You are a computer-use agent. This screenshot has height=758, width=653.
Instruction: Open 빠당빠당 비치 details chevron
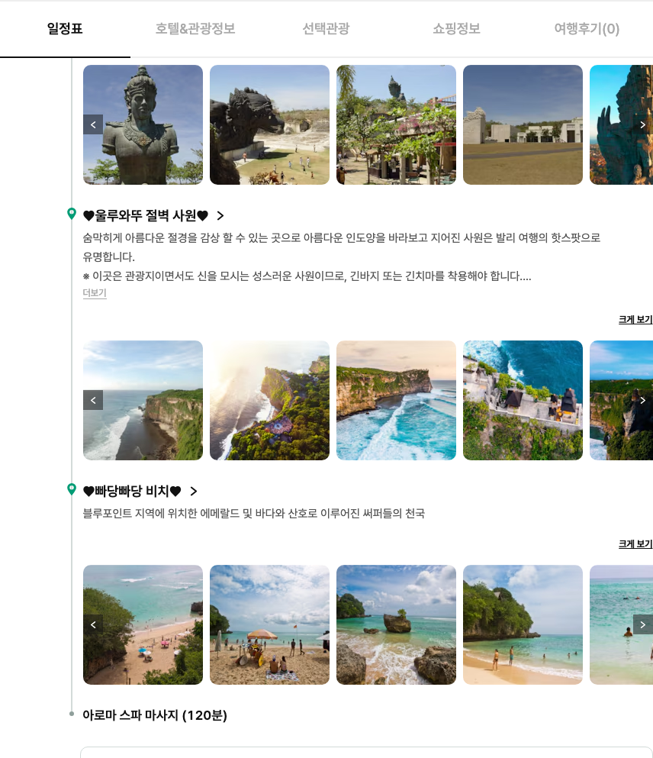click(194, 491)
